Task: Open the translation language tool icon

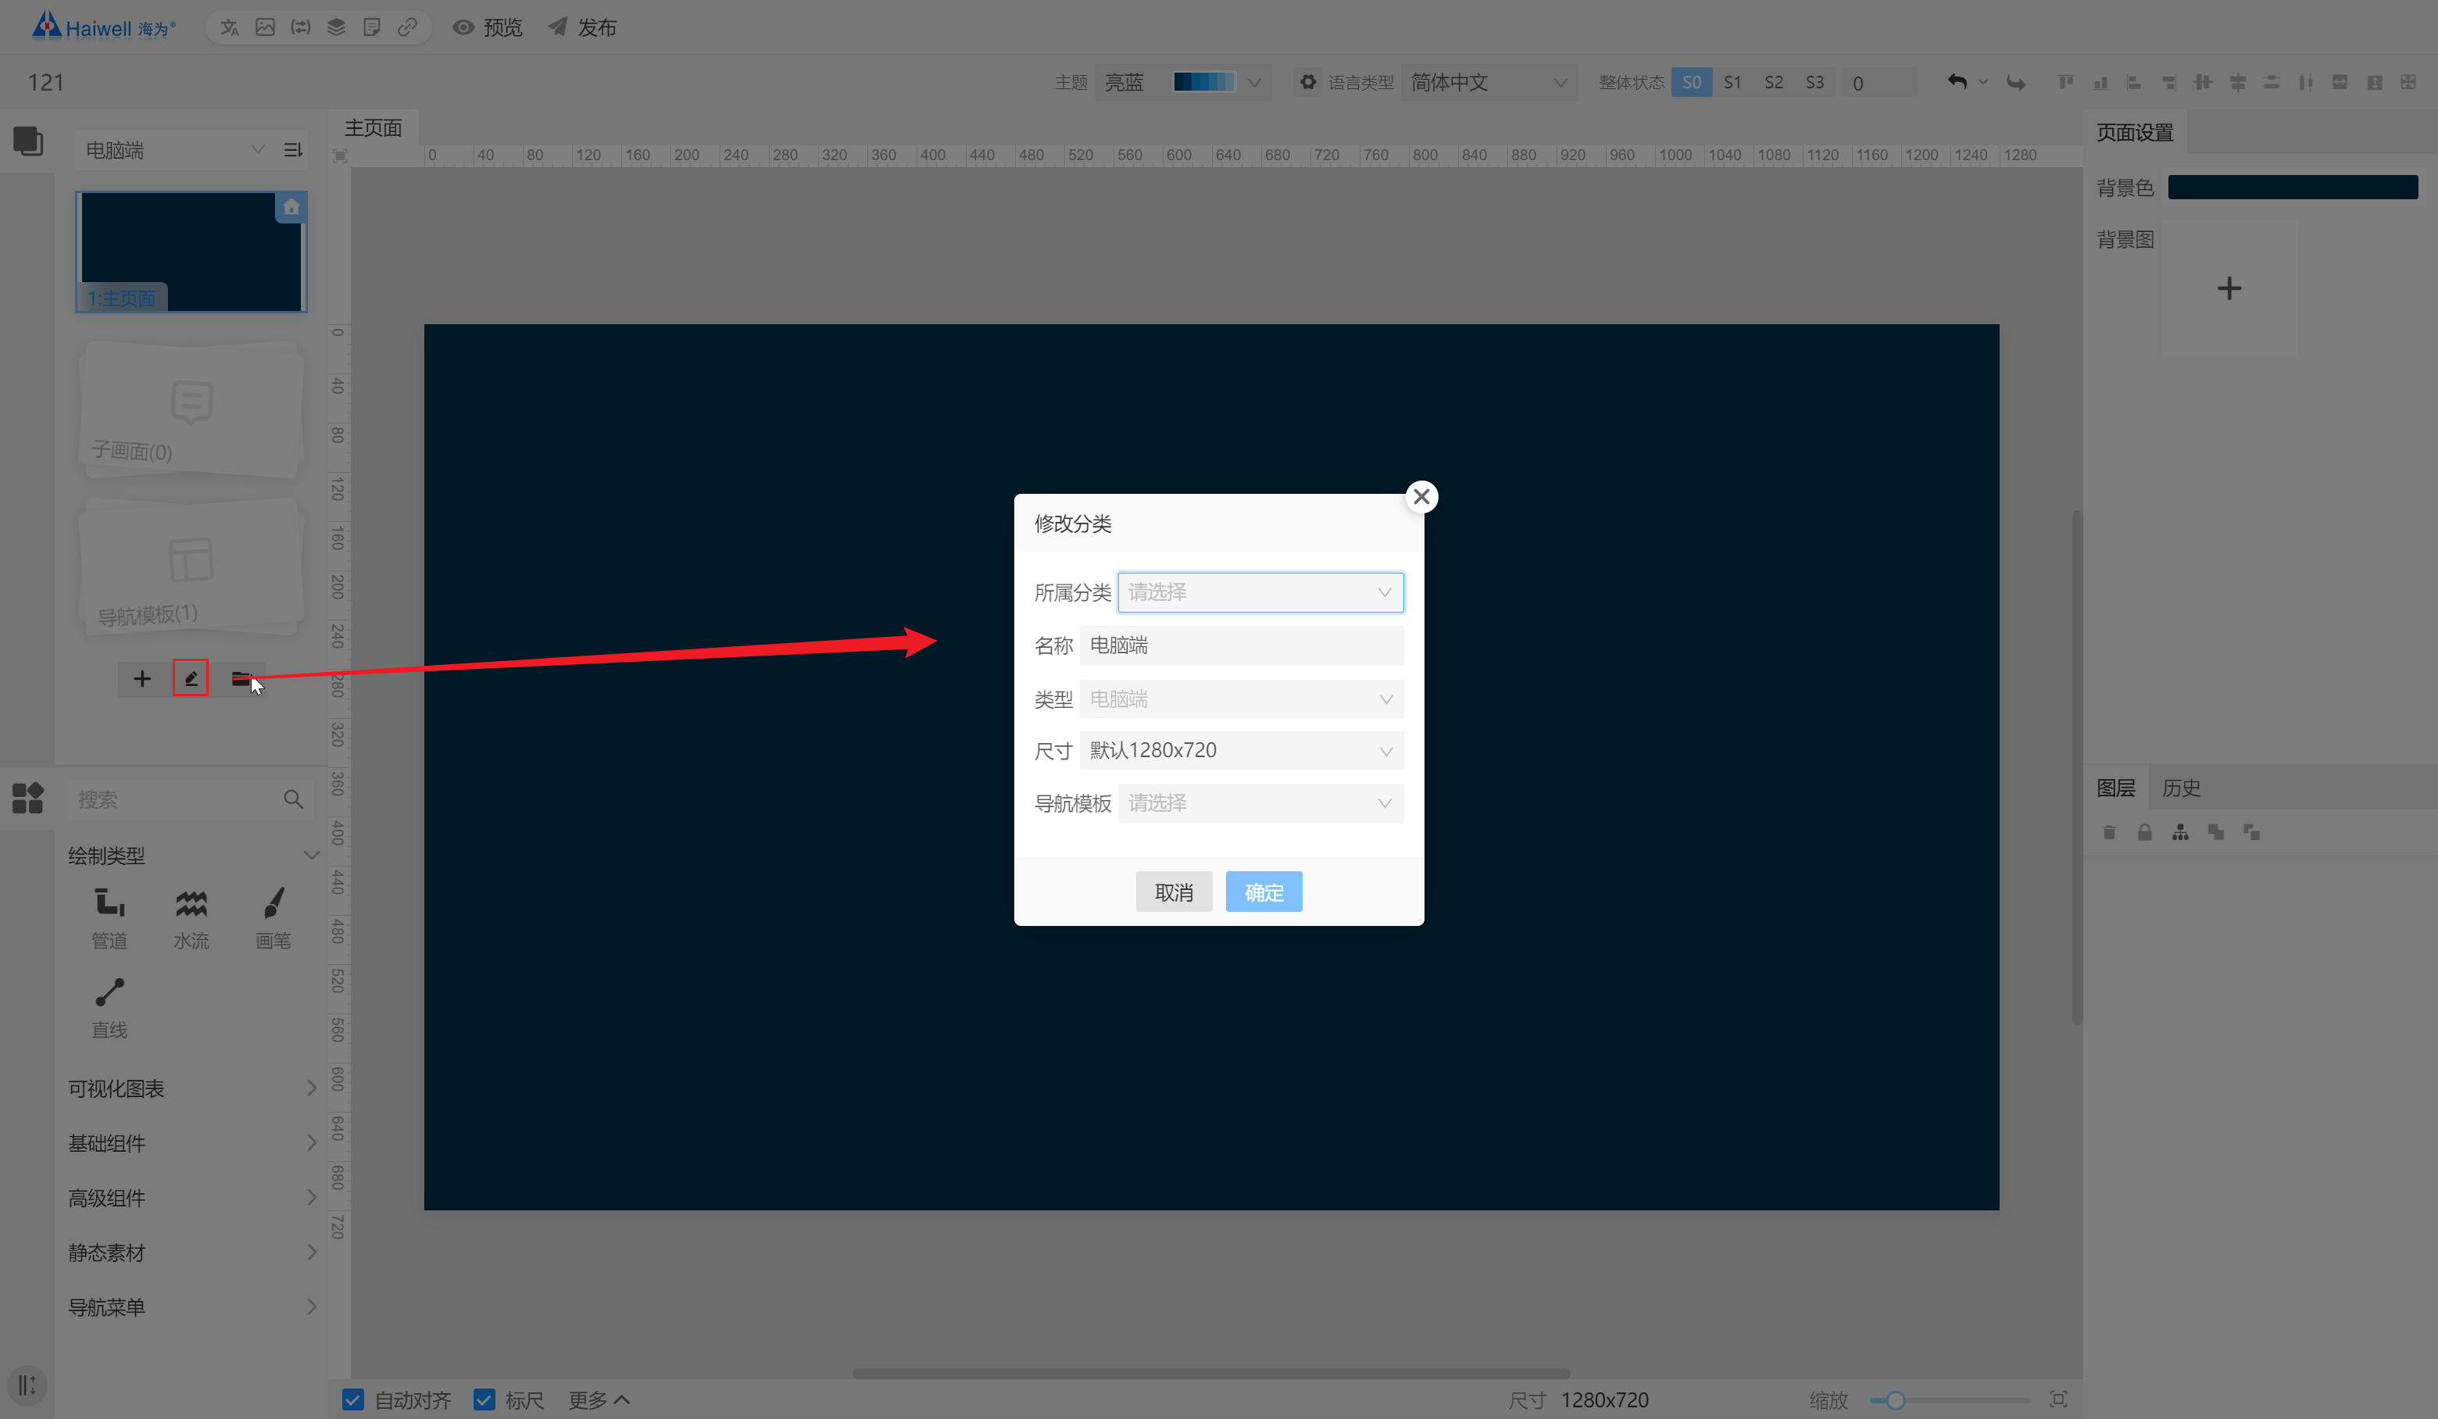Action: [x=229, y=27]
